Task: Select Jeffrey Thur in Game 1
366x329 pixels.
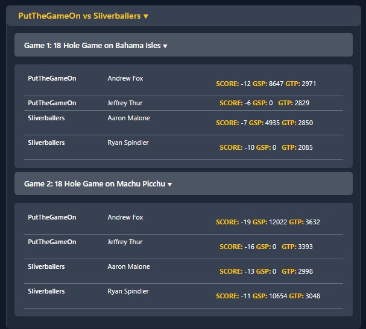Action: pyautogui.click(x=125, y=103)
